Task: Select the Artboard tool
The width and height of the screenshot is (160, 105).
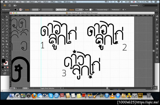Action: pos(3,54)
